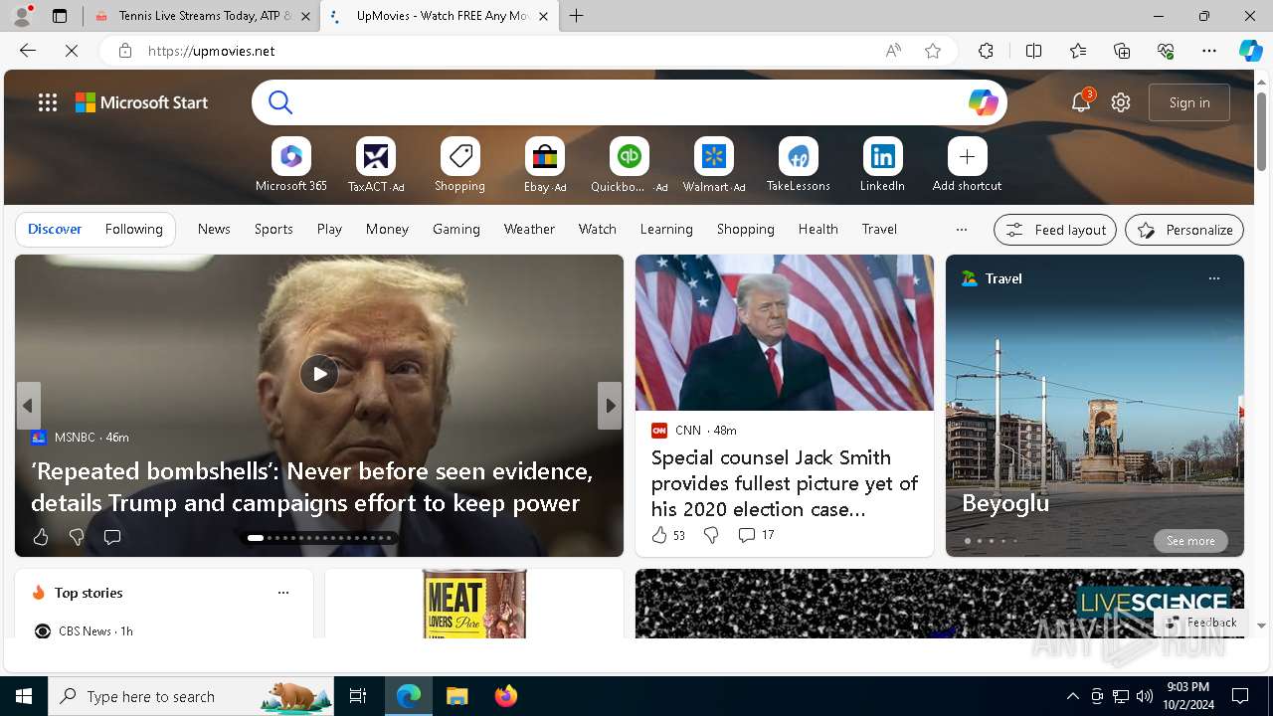Like the MSNBC Repeated bombshells story
The width and height of the screenshot is (1273, 716).
pyautogui.click(x=41, y=537)
